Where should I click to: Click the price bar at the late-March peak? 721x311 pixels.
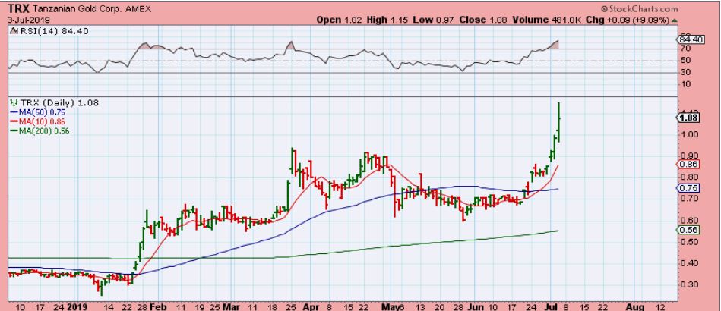(293, 161)
